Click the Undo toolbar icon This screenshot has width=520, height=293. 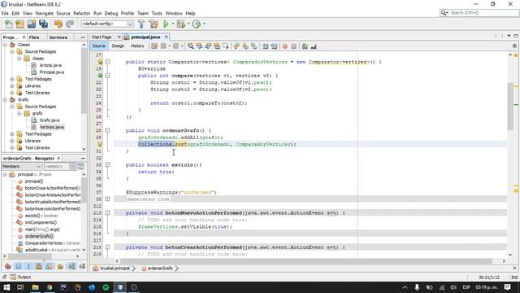[x=58, y=24]
